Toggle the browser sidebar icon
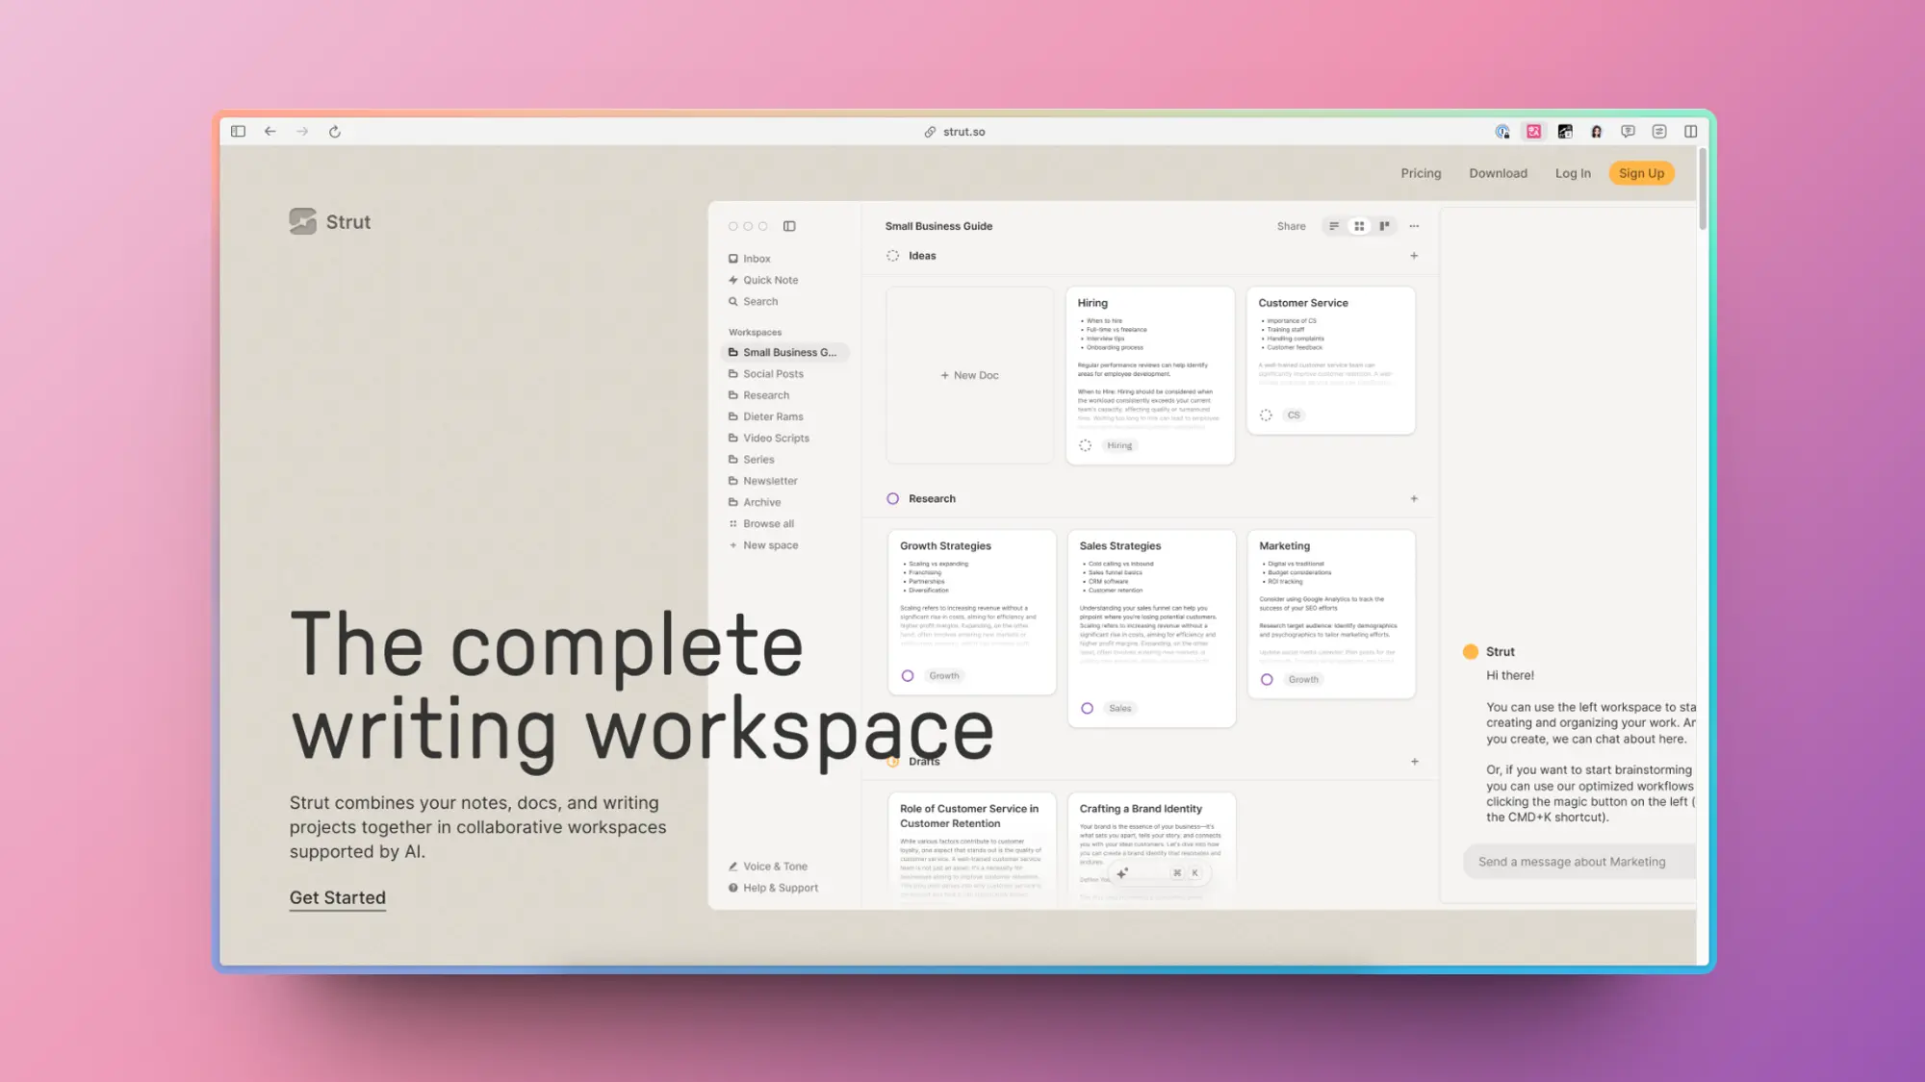Screen dimensions: 1925x1082 tap(238, 132)
